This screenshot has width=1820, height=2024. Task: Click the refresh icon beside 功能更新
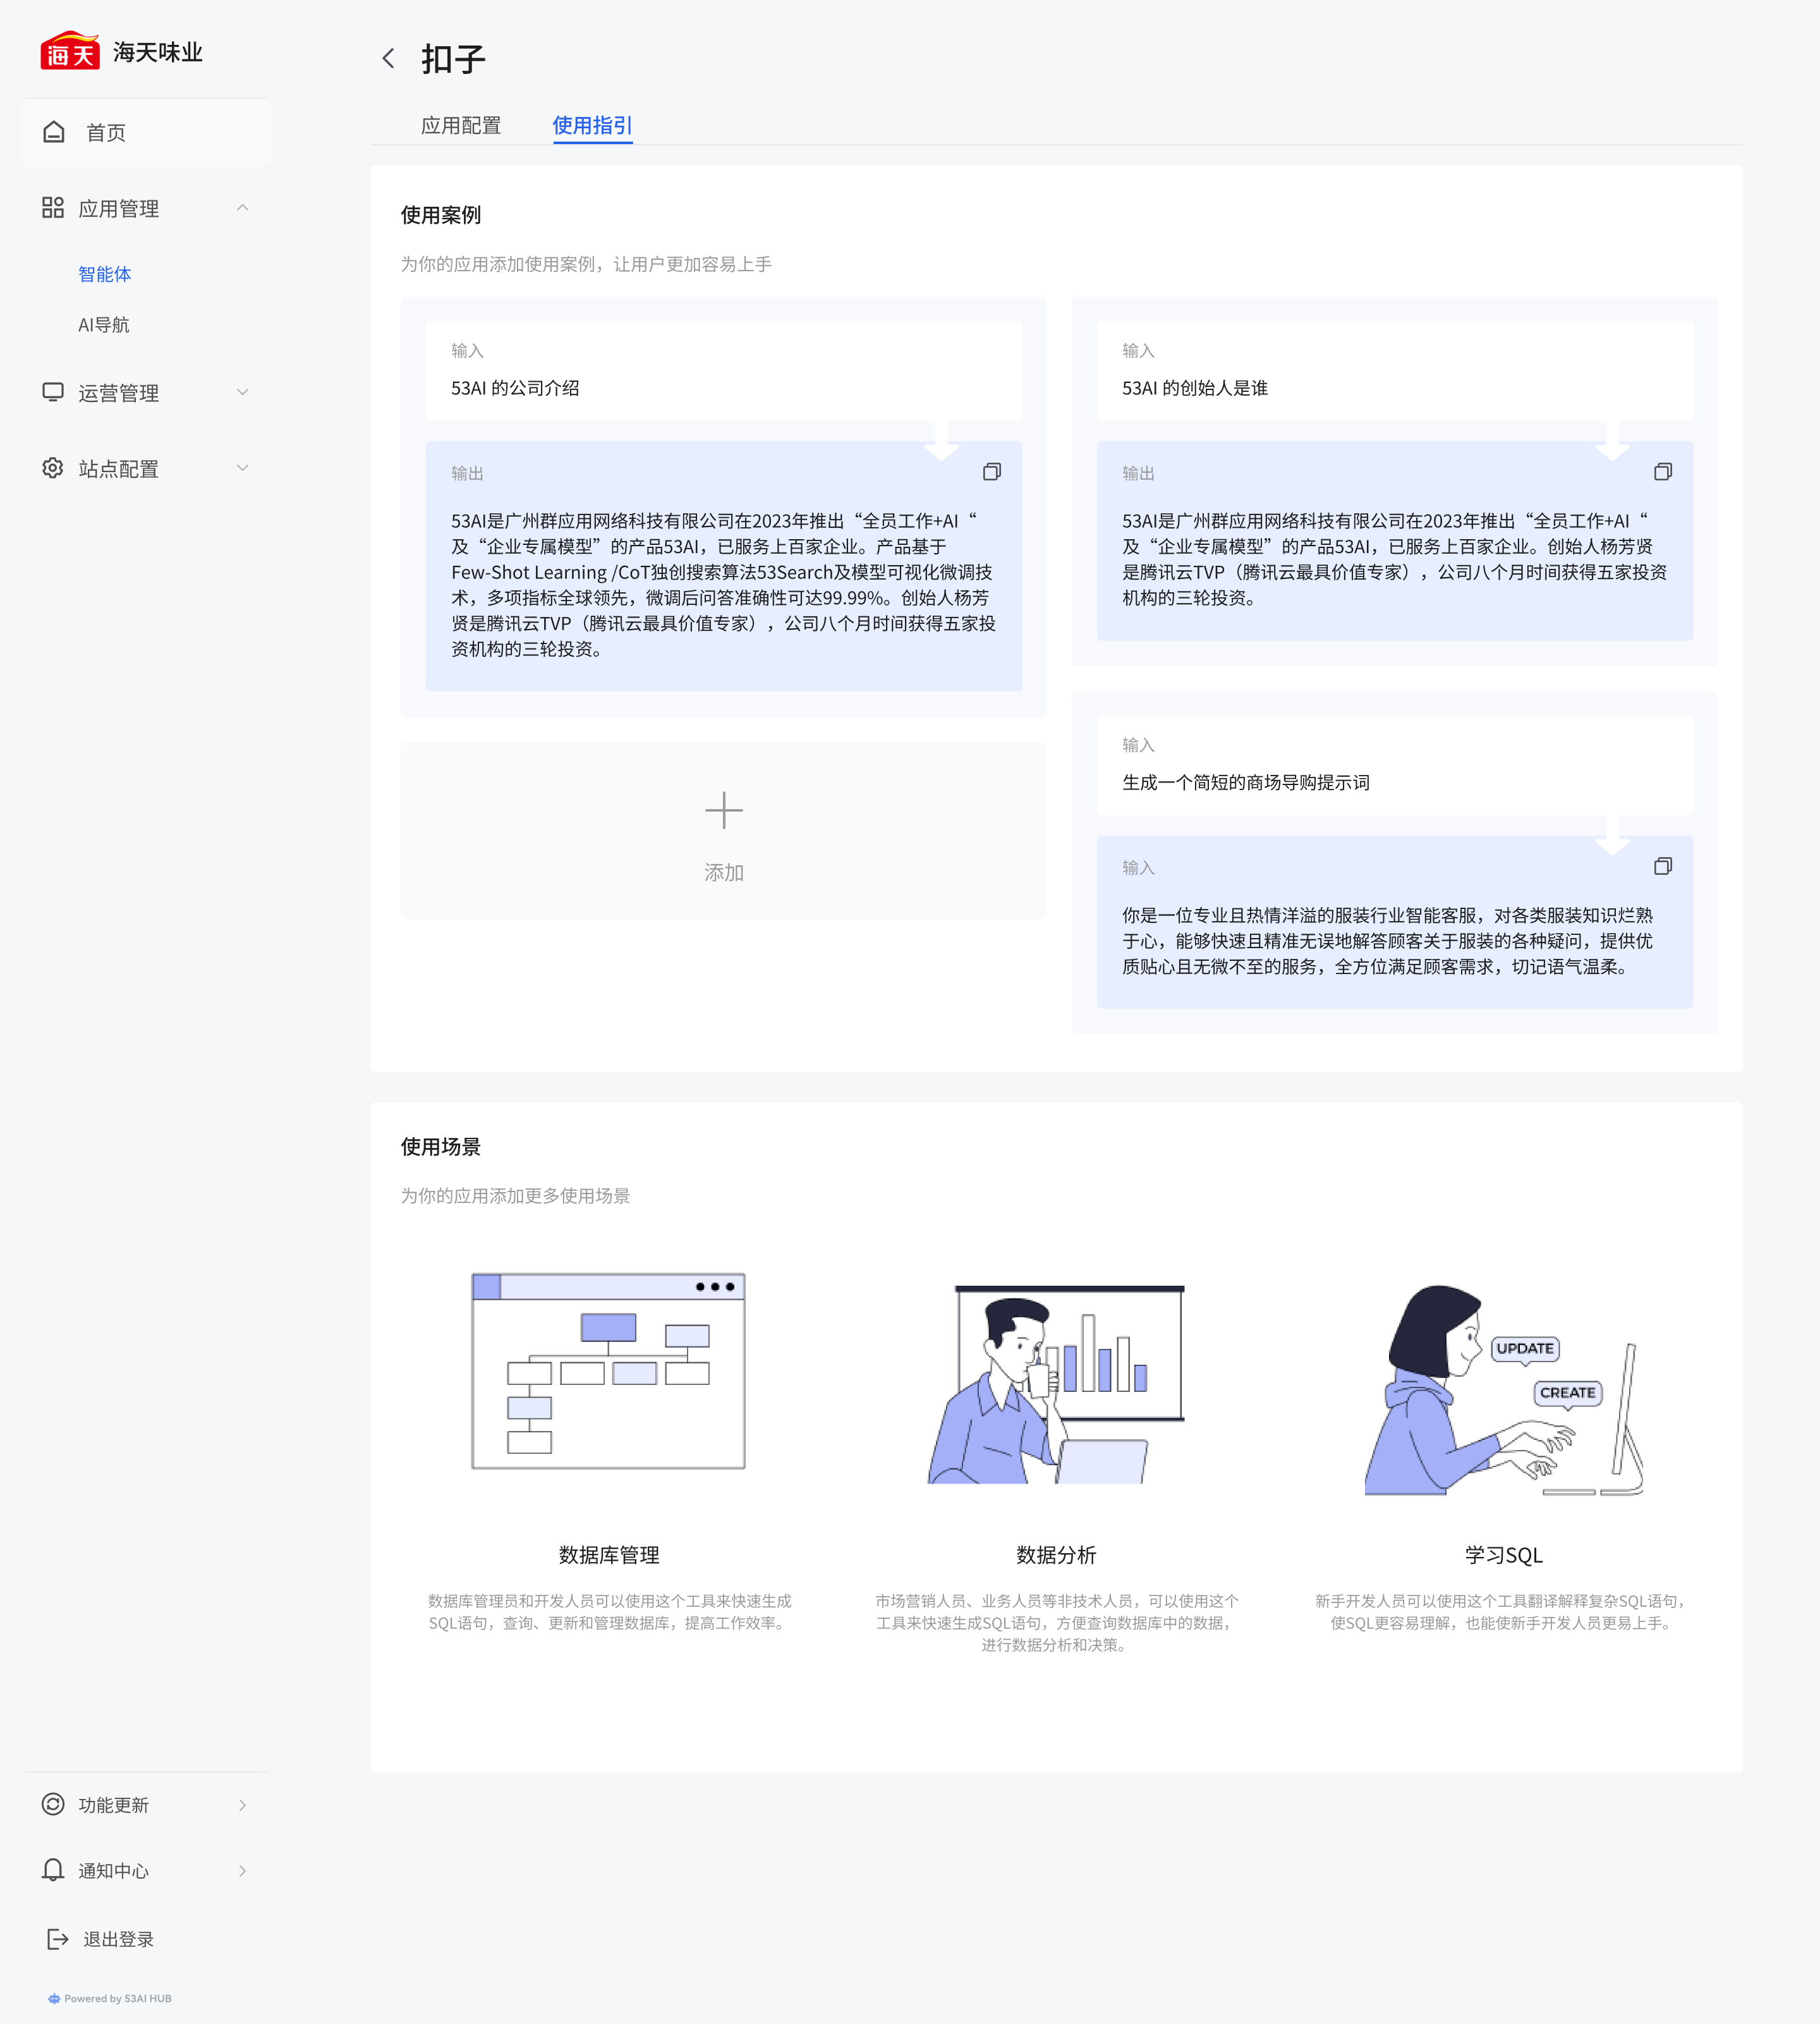pos(53,1804)
